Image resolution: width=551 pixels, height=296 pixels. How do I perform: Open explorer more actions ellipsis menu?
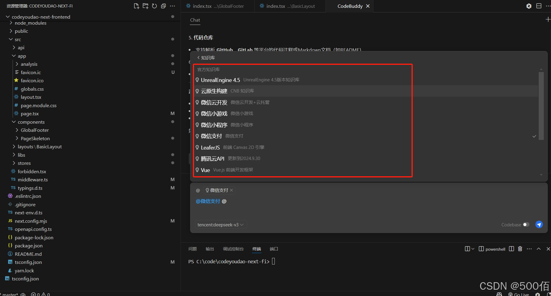(x=172, y=6)
